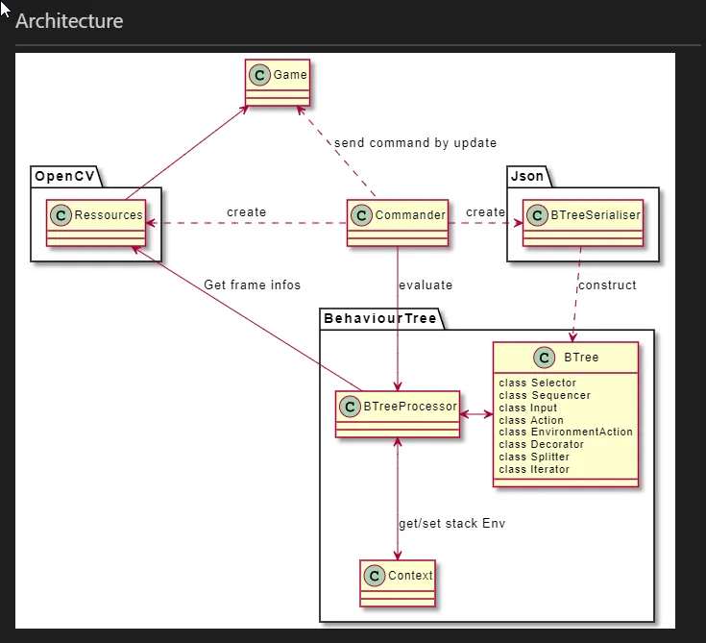Click the 'send command by update' label

(415, 143)
